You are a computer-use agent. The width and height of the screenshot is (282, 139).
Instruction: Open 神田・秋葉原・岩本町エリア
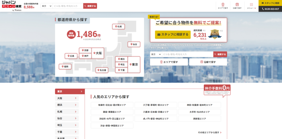(x=200, y=105)
